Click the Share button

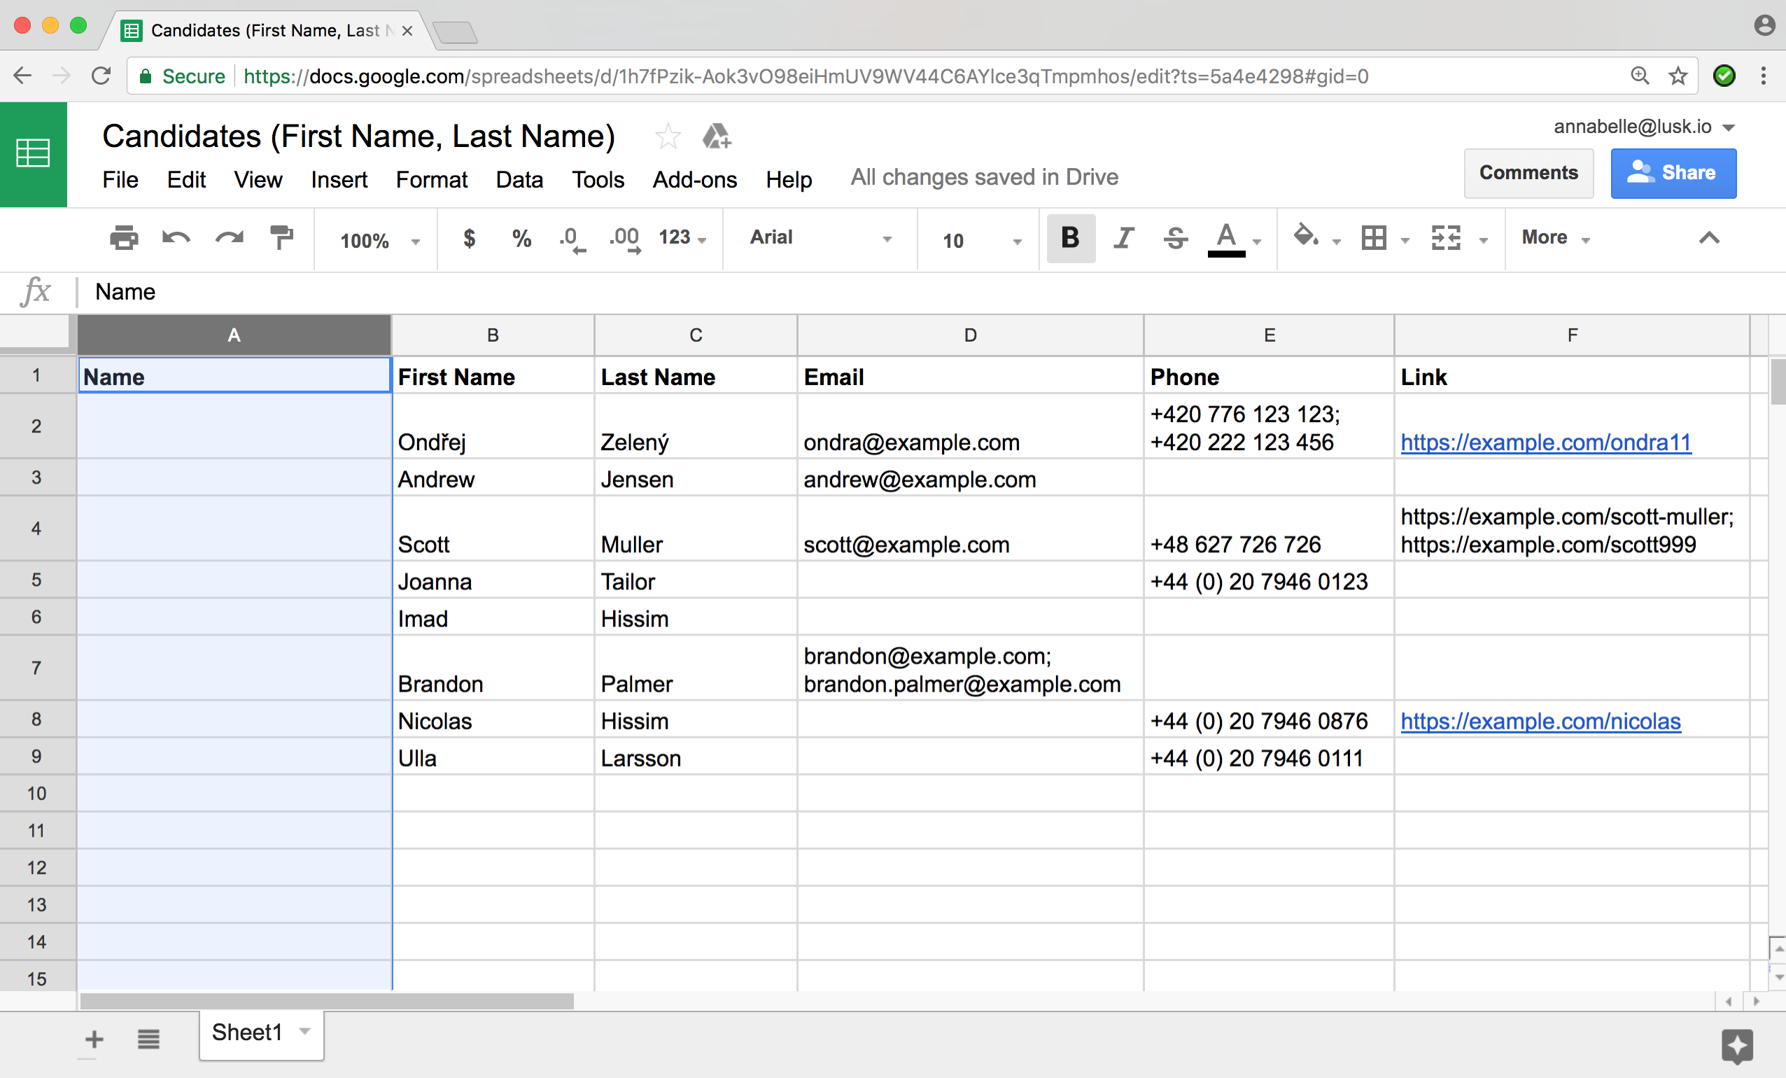pos(1675,172)
